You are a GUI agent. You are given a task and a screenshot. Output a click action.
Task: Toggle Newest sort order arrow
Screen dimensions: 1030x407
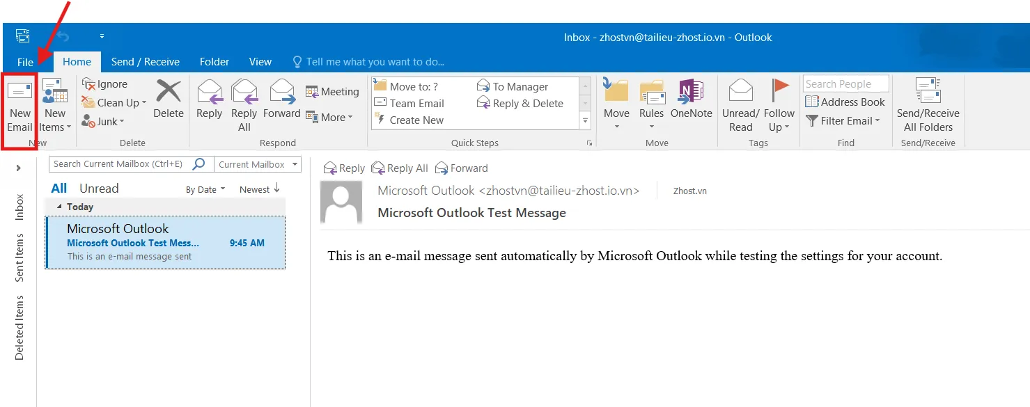276,188
